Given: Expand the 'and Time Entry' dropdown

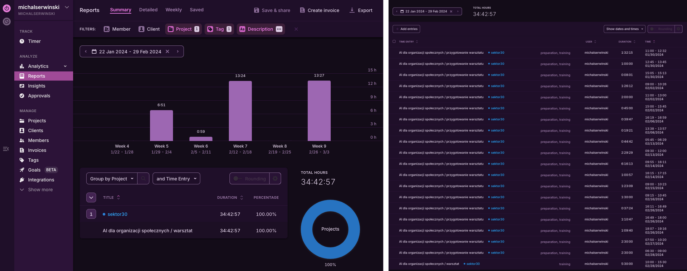Looking at the screenshot, I should [176, 179].
